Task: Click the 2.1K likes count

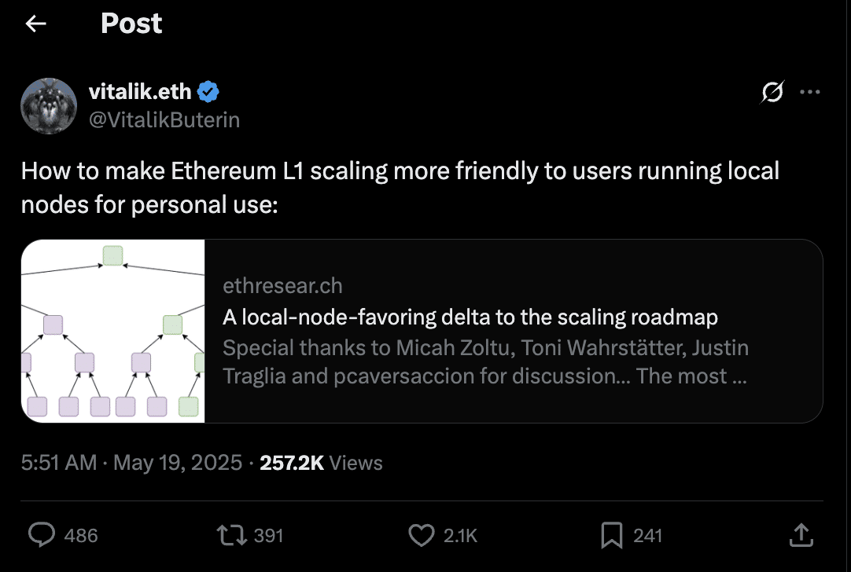Action: [460, 536]
